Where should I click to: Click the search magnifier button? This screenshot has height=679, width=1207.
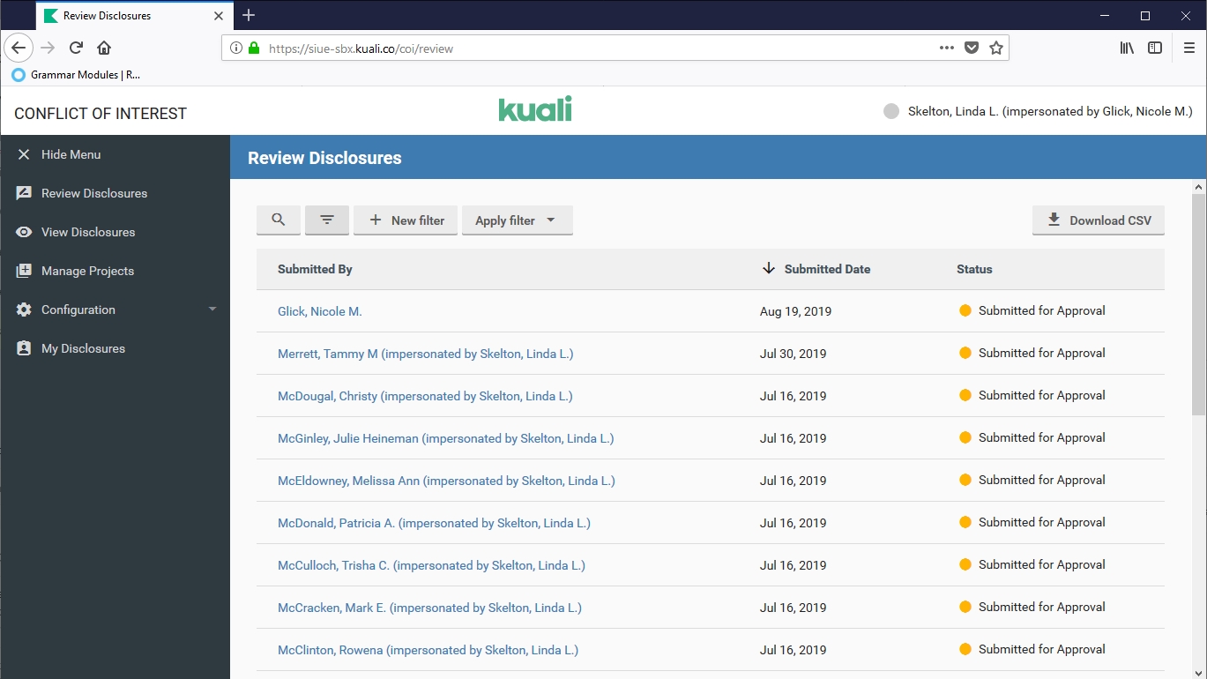279,220
